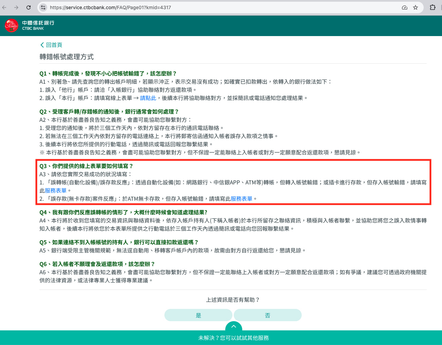Open the 服務表單 link for 無卡存款 case

click(x=242, y=199)
